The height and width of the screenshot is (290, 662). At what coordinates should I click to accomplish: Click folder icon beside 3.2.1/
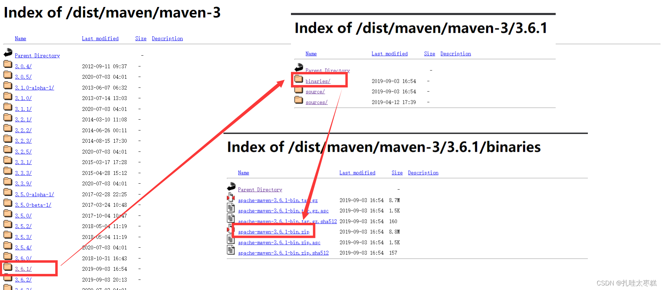pos(8,117)
